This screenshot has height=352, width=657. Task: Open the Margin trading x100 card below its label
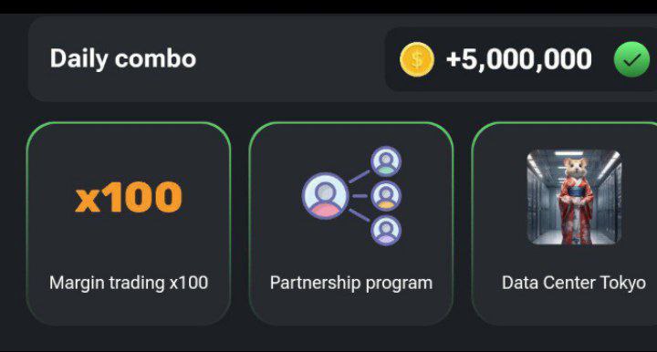click(x=129, y=309)
